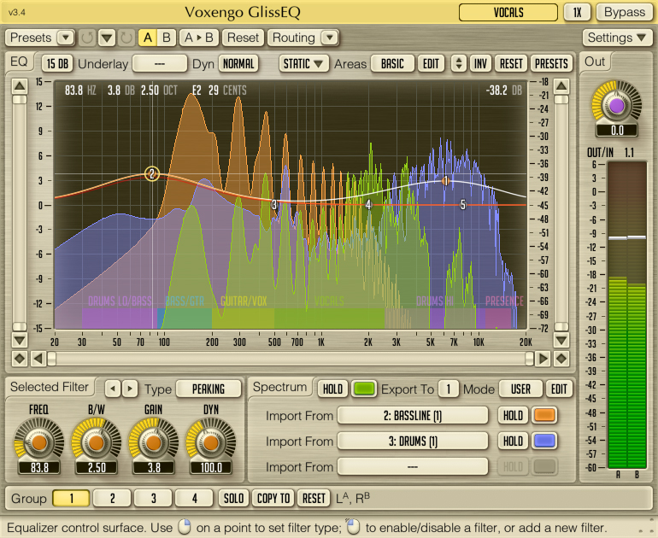Viewport: 658px width, 538px height.
Task: Click the horizontal scroll right arrow
Action: (x=543, y=359)
